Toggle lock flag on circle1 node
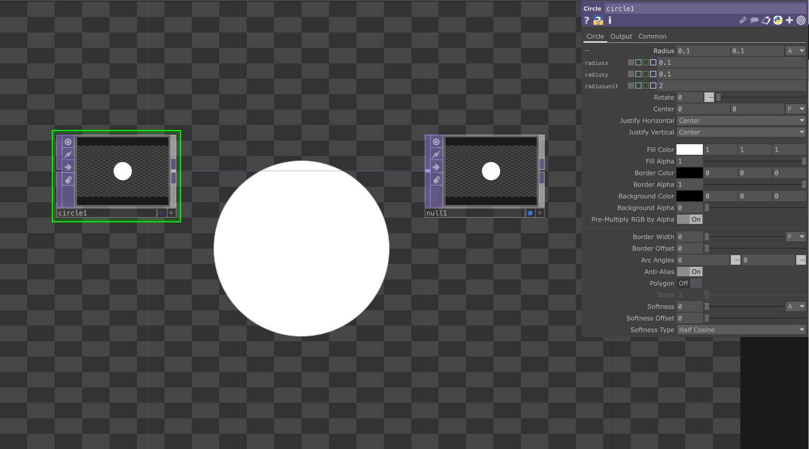Viewport: 809px width, 449px height. [x=68, y=180]
